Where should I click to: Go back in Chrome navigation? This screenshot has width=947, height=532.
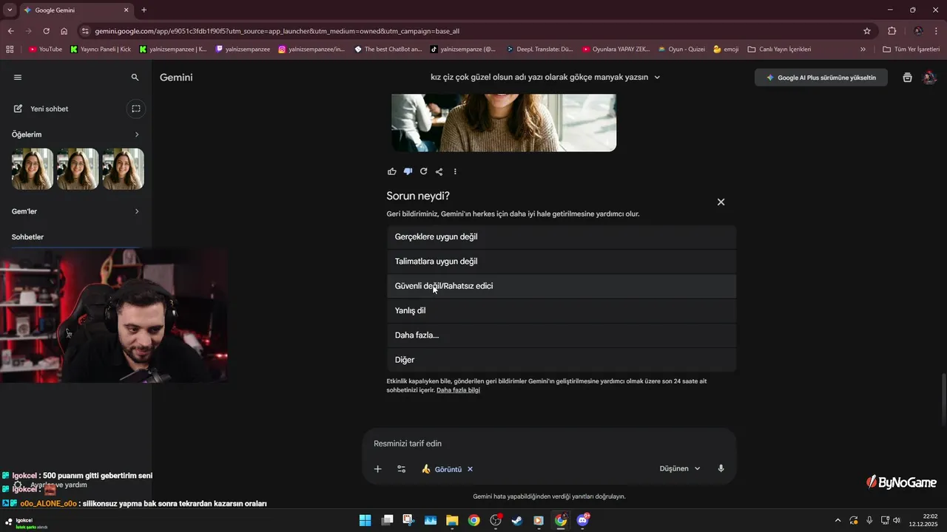pos(10,31)
